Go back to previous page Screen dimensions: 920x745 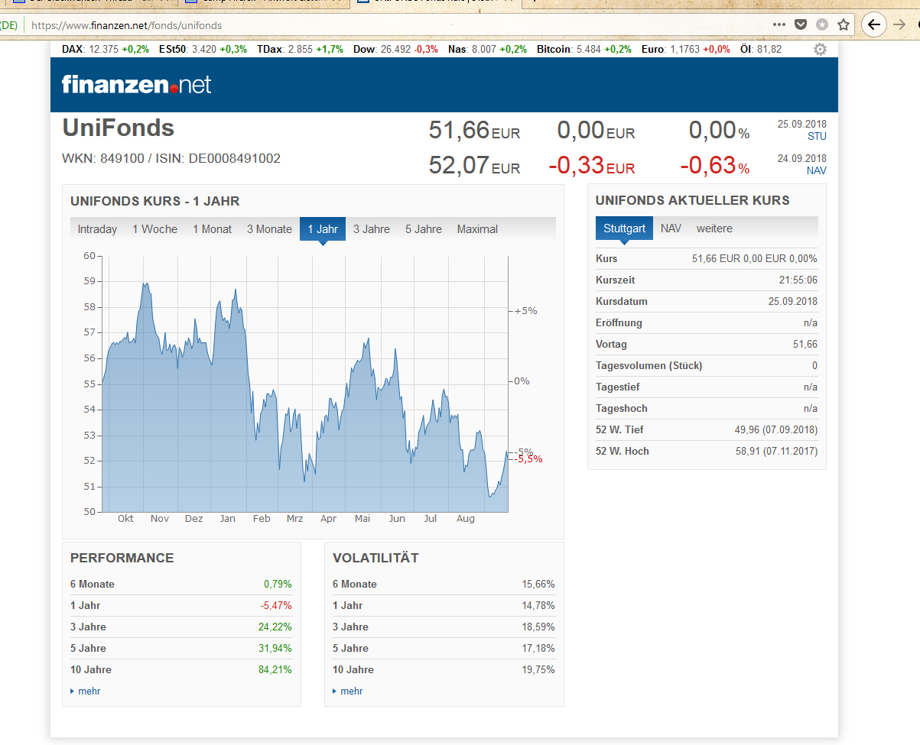[874, 24]
